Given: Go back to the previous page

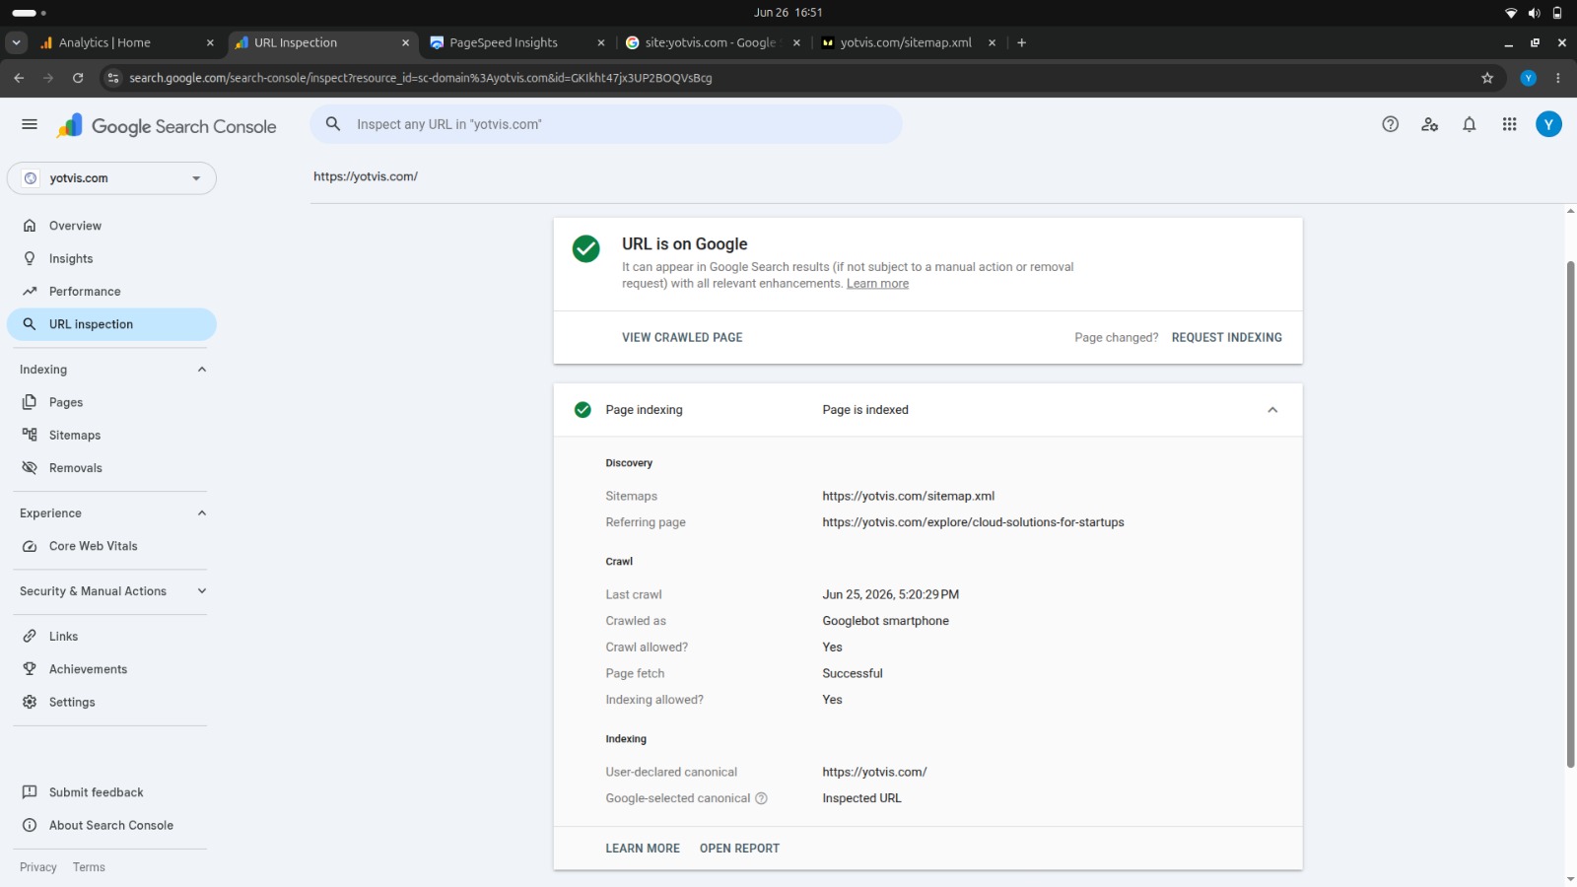Looking at the screenshot, I should 19,78.
